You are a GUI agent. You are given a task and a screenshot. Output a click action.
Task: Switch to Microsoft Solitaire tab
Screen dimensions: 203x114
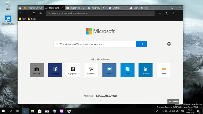click(x=139, y=8)
